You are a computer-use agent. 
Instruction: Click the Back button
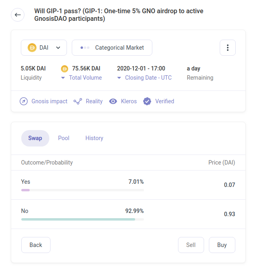pos(36,245)
